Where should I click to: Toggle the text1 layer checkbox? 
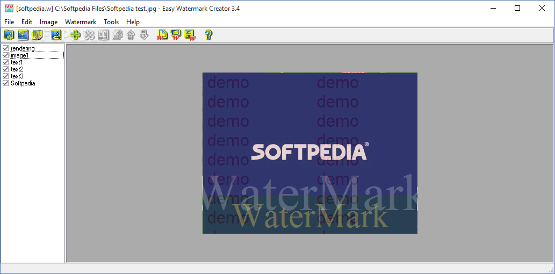tap(6, 62)
